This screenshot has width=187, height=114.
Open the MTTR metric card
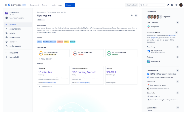click(x=53, y=75)
